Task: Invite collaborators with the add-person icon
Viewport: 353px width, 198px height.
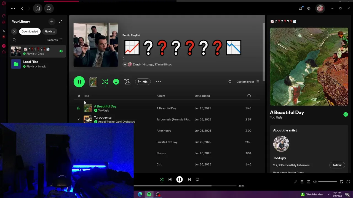Action: pyautogui.click(x=127, y=82)
